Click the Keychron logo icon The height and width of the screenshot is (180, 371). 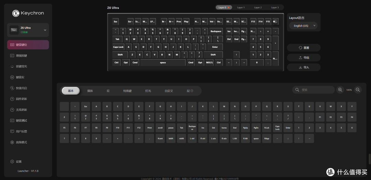click(x=15, y=13)
